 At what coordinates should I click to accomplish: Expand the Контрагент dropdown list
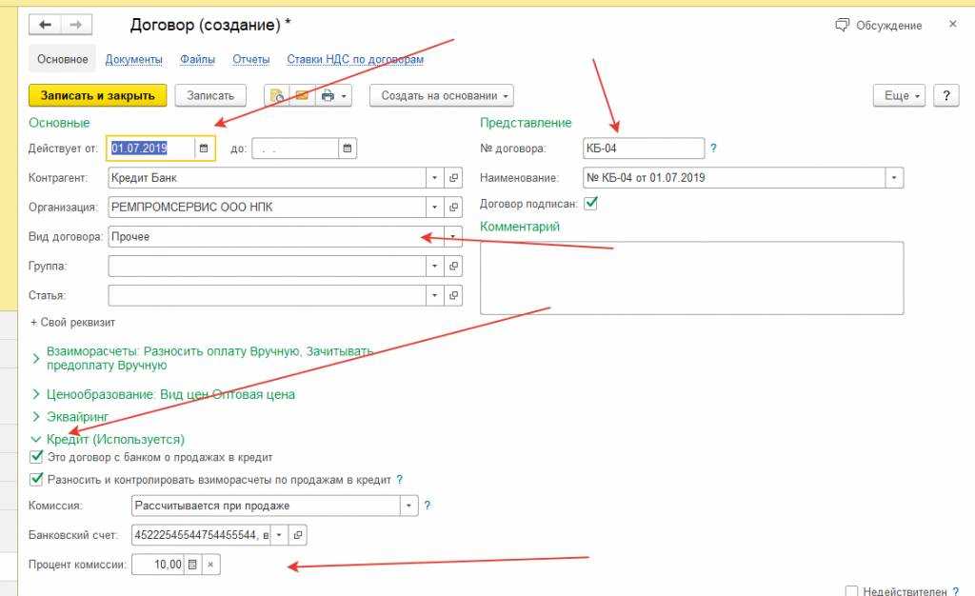(434, 178)
